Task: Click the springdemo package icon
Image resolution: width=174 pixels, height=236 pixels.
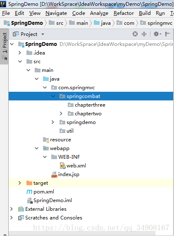Action: [x=62, y=122]
